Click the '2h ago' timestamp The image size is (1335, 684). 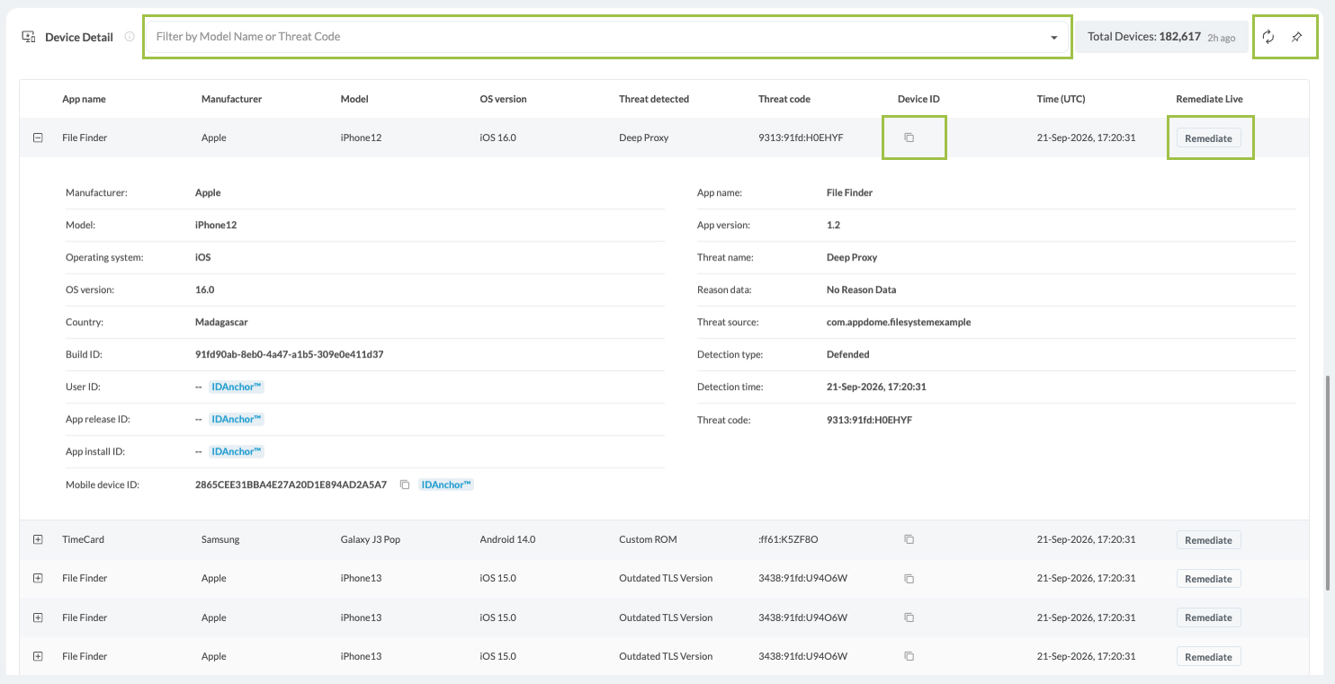(x=1221, y=38)
